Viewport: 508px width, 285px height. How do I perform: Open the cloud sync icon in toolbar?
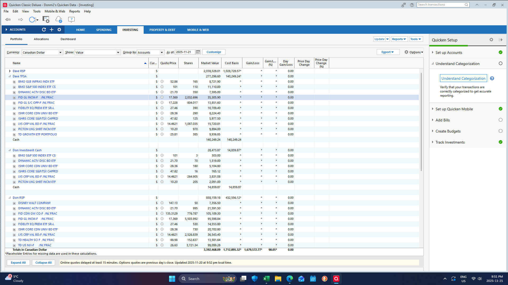pyautogui.click(x=58, y=20)
